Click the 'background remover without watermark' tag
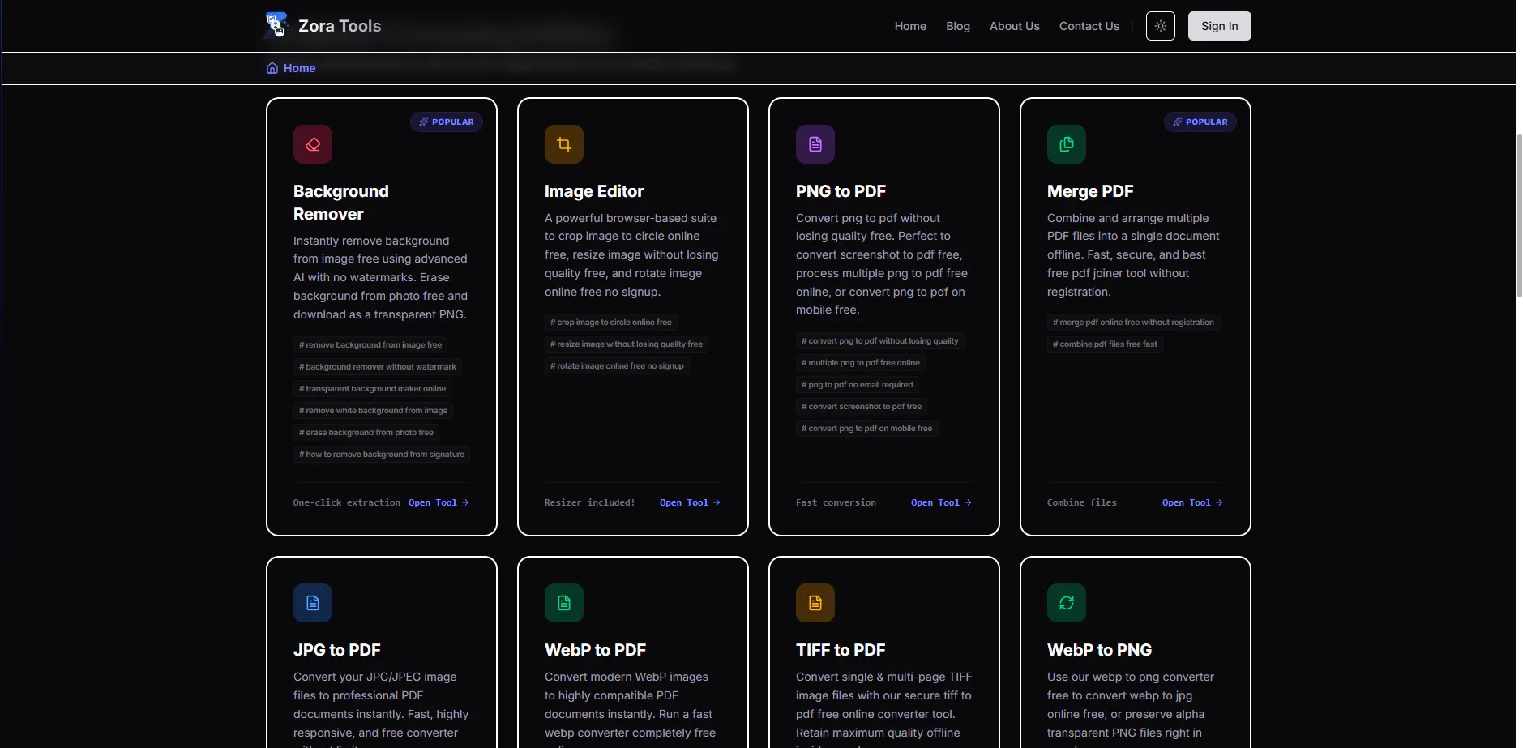The width and height of the screenshot is (1523, 748). tap(378, 366)
